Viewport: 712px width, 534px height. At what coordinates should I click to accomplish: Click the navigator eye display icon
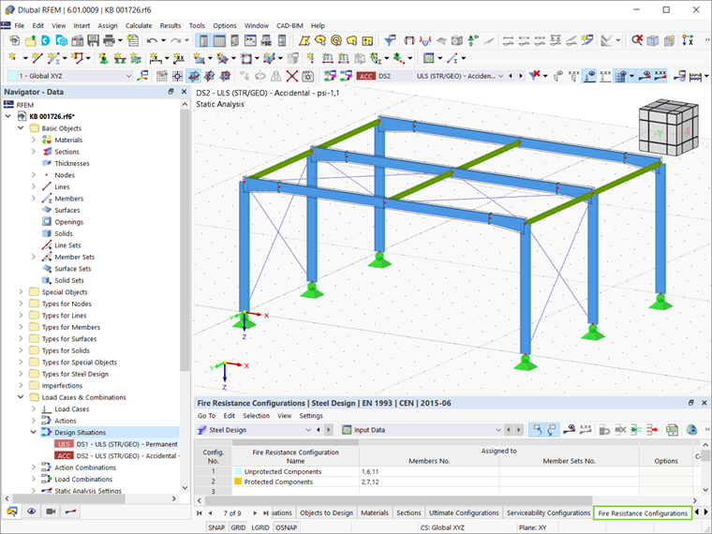click(x=31, y=512)
